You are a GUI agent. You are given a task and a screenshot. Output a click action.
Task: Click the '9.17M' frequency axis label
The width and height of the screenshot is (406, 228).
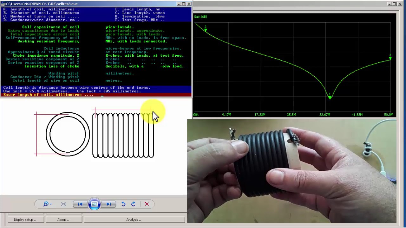click(226, 115)
